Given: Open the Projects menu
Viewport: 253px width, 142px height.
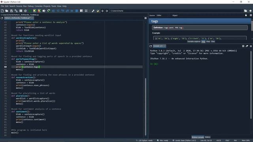Looking at the screenshot, I should (47, 6).
